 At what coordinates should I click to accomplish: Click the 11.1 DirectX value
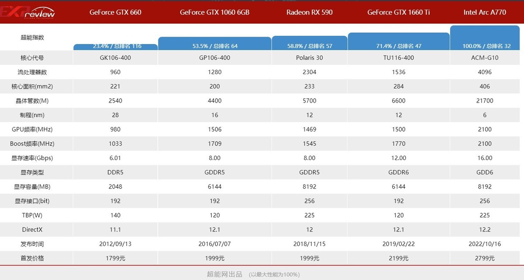pyautogui.click(x=115, y=229)
